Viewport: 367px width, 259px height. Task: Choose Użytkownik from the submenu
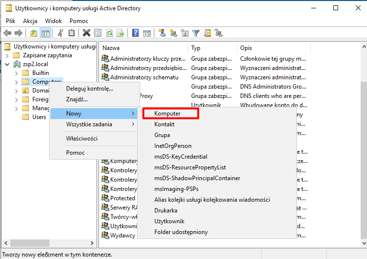point(169,221)
